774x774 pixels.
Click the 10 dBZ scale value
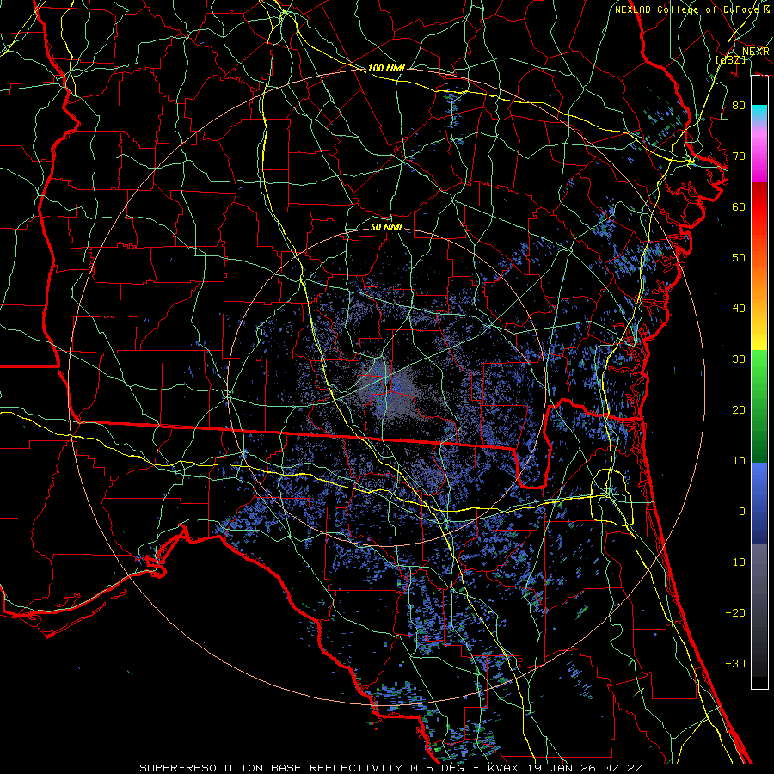point(739,461)
